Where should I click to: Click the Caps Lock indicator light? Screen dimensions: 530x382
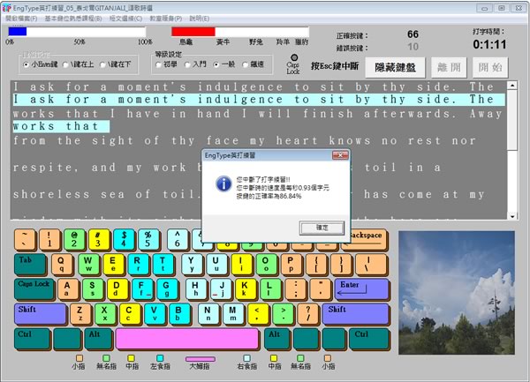point(294,57)
